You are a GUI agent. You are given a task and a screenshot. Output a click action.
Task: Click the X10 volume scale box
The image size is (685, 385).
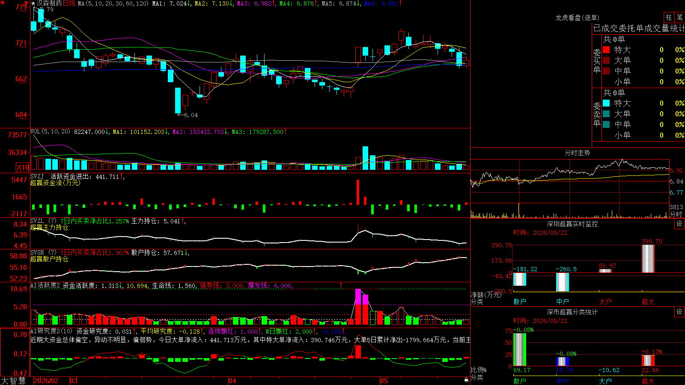click(x=23, y=167)
